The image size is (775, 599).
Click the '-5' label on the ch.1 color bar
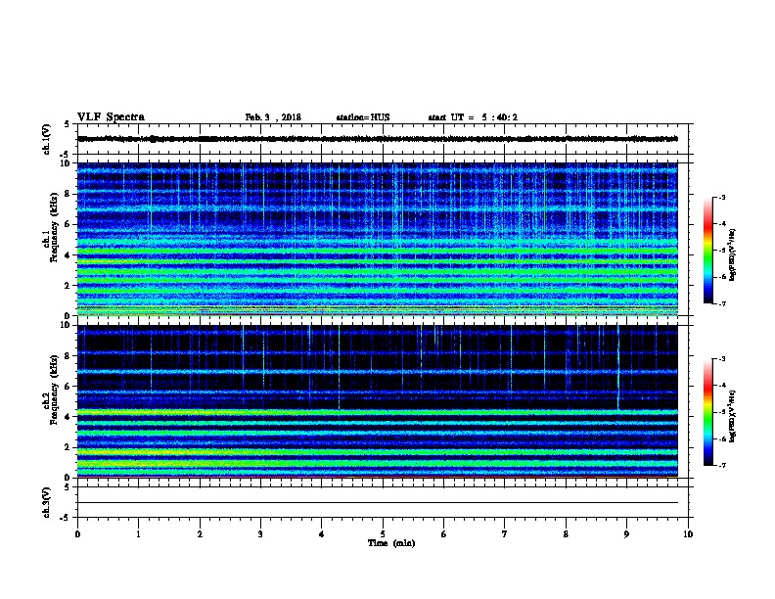tap(722, 251)
